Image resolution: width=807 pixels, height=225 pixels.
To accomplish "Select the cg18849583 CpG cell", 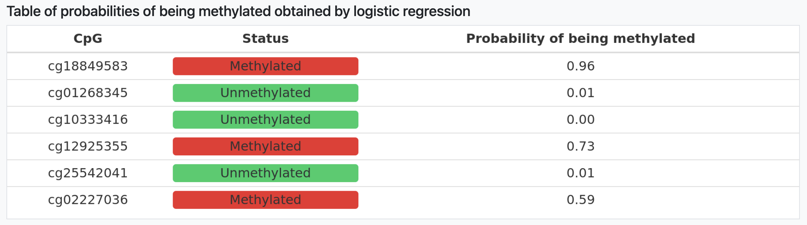I will (x=88, y=66).
